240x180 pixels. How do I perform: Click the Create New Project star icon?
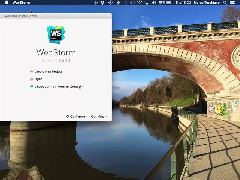31,72
